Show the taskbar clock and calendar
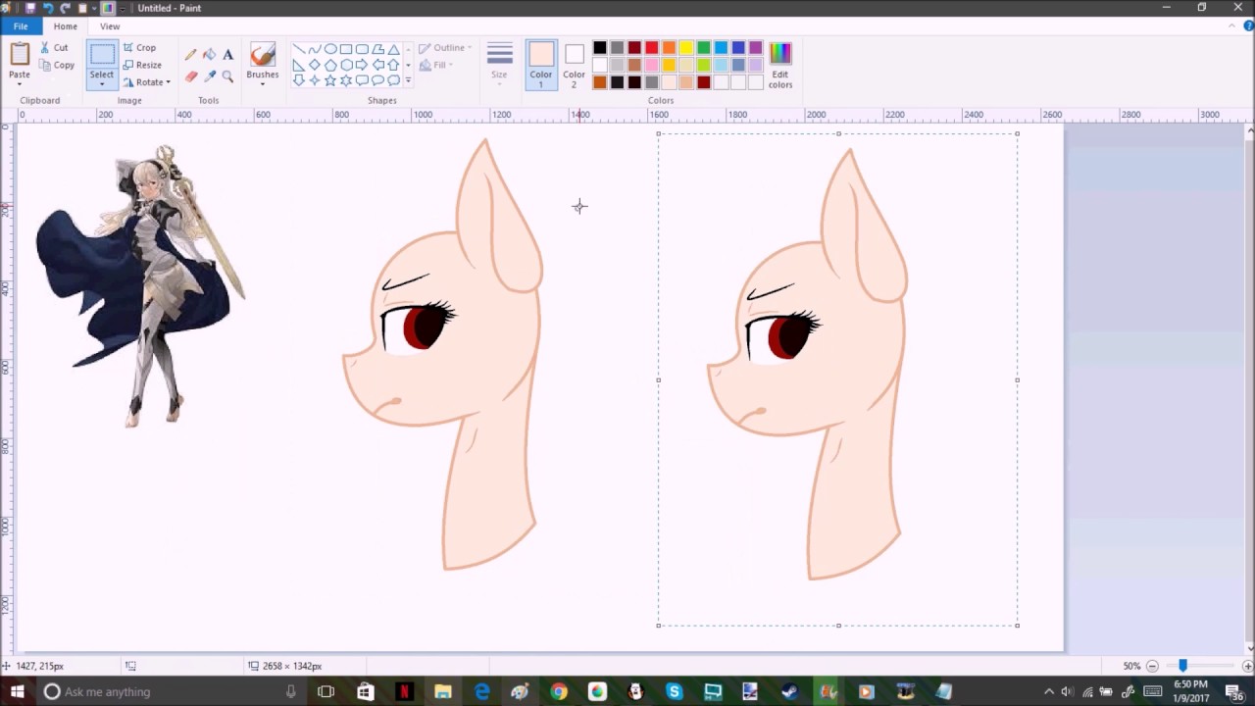The height and width of the screenshot is (706, 1255). coord(1191,691)
